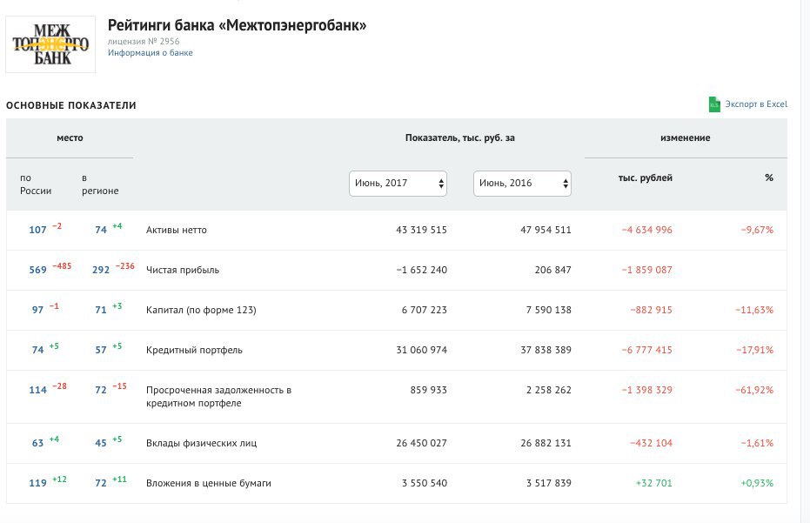The image size is (810, 523).
Task: Click Russia rank 74 for Кредитный портфель
Action: coord(37,350)
